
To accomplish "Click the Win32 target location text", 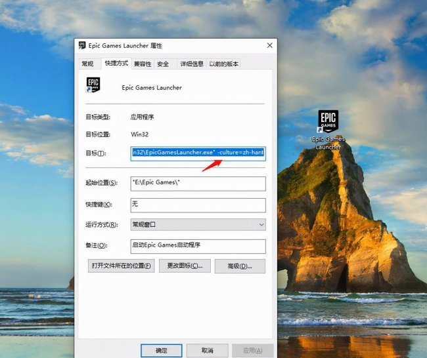I will click(140, 134).
